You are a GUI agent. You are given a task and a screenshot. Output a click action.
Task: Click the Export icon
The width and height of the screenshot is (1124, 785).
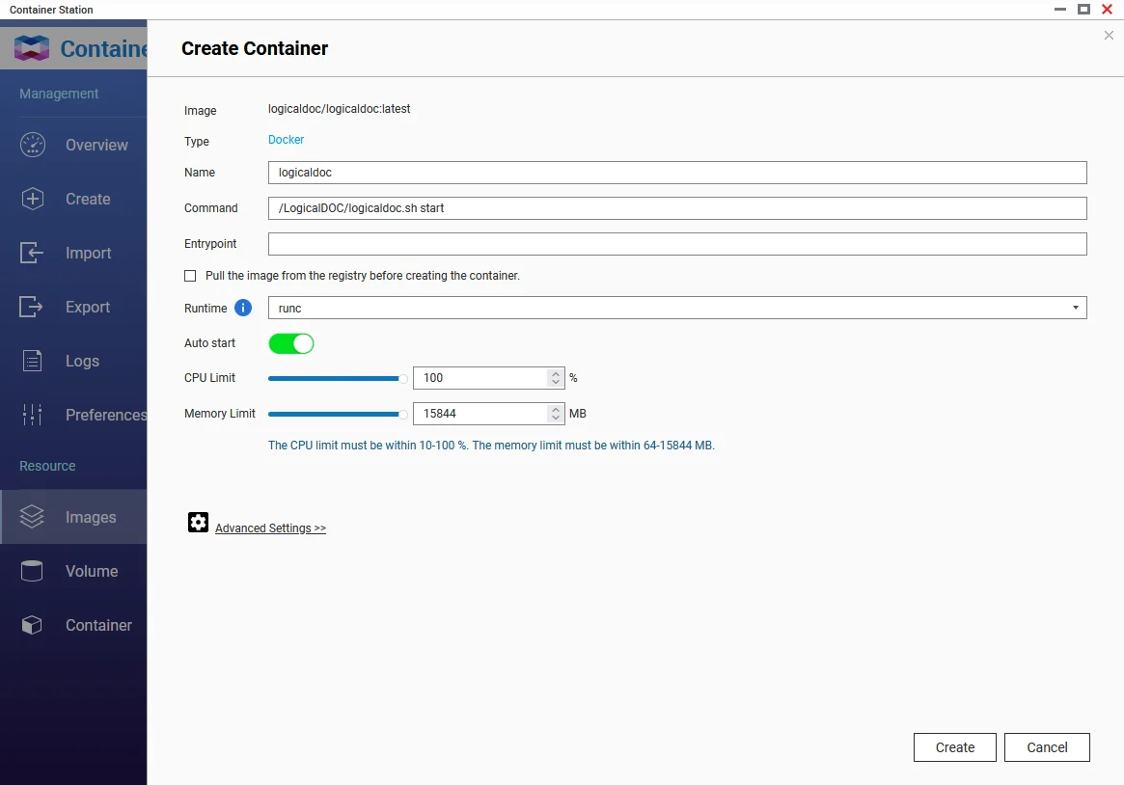[32, 307]
